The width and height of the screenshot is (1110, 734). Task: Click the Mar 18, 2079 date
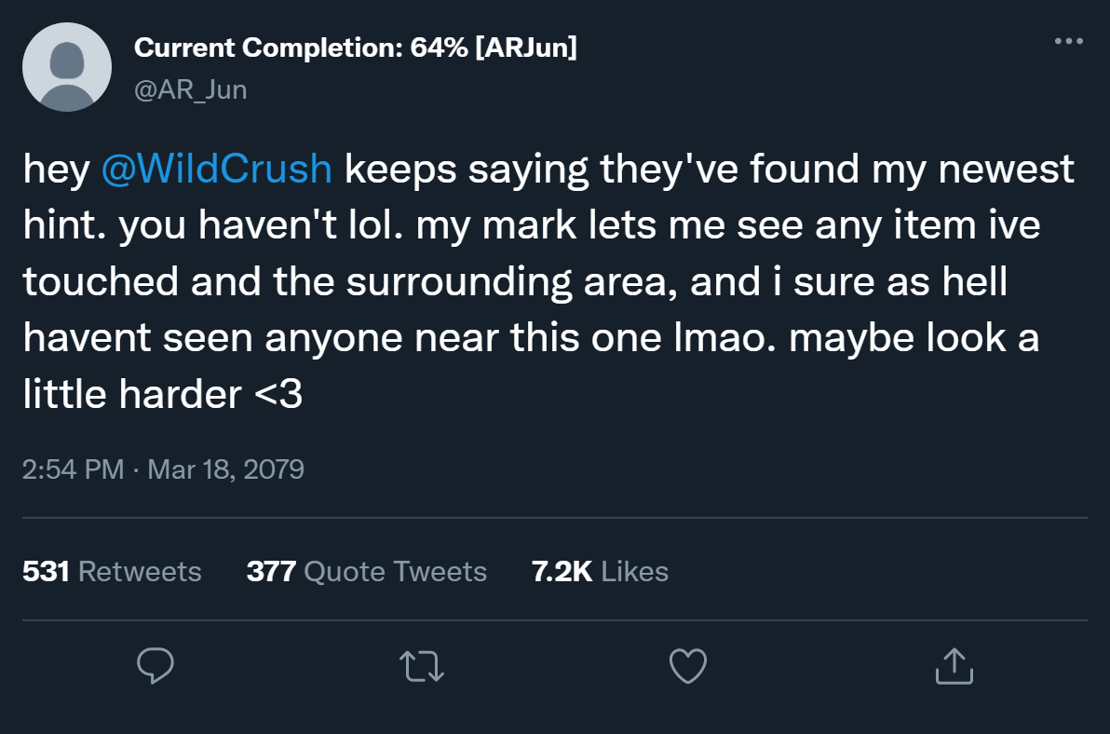click(x=226, y=468)
